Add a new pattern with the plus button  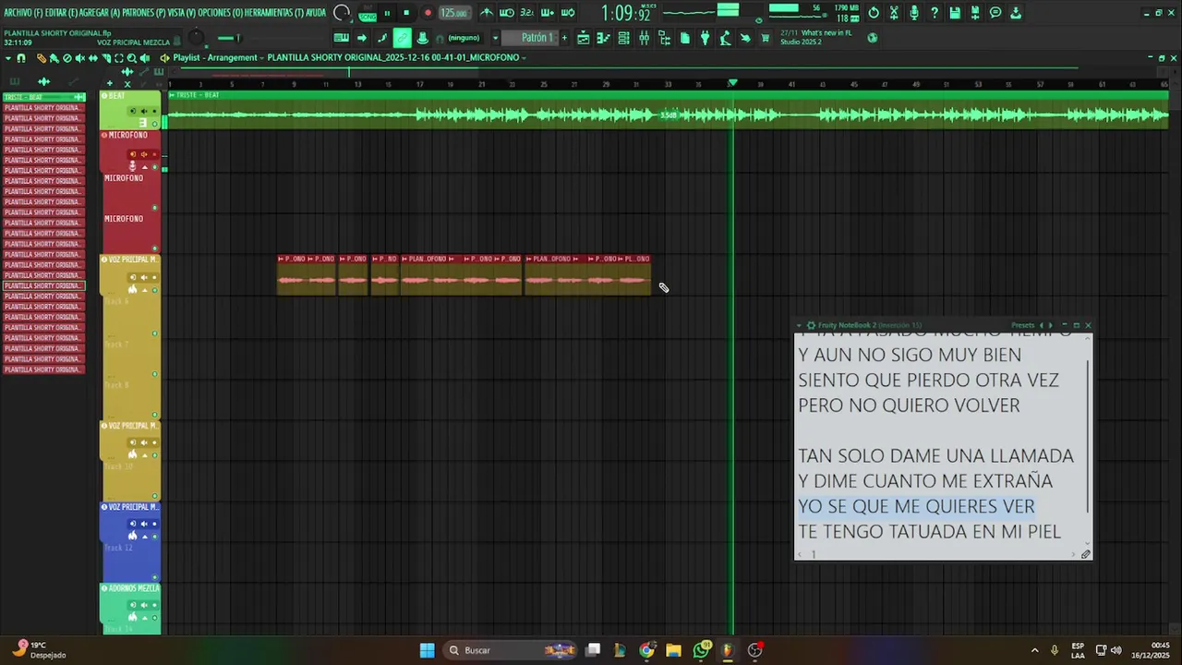pyautogui.click(x=564, y=38)
